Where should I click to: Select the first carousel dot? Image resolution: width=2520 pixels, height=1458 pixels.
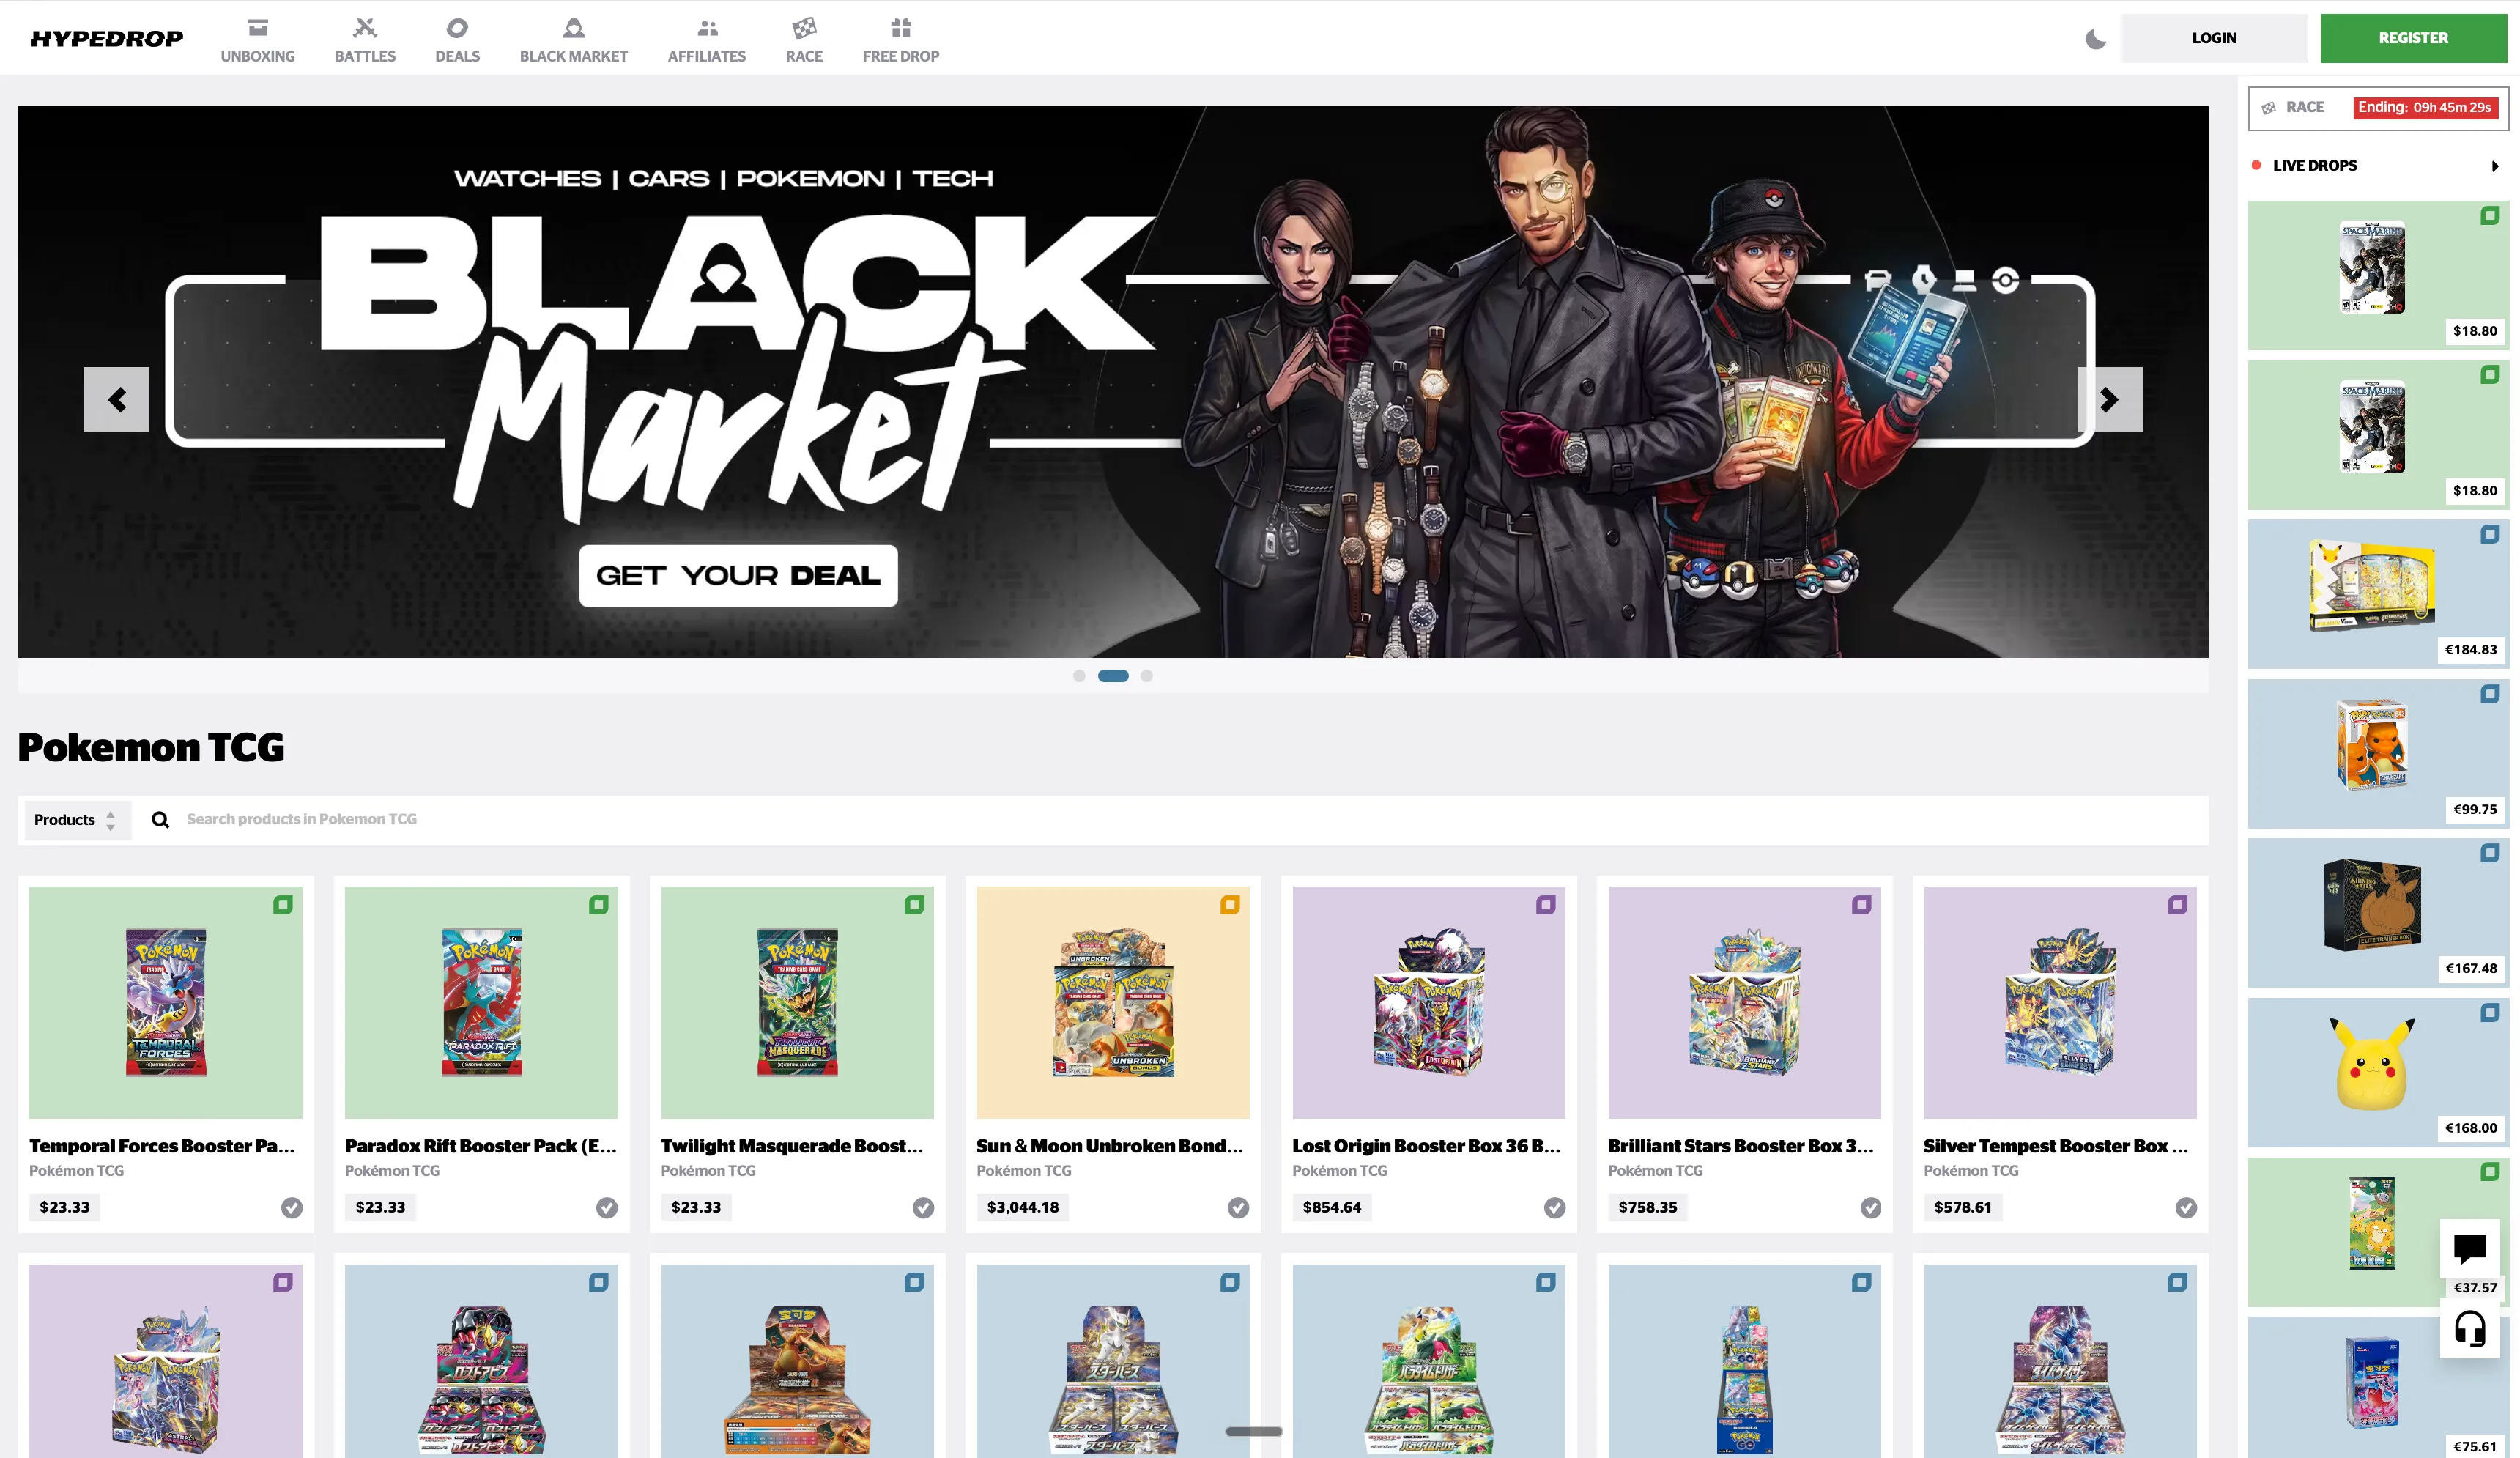(1078, 676)
